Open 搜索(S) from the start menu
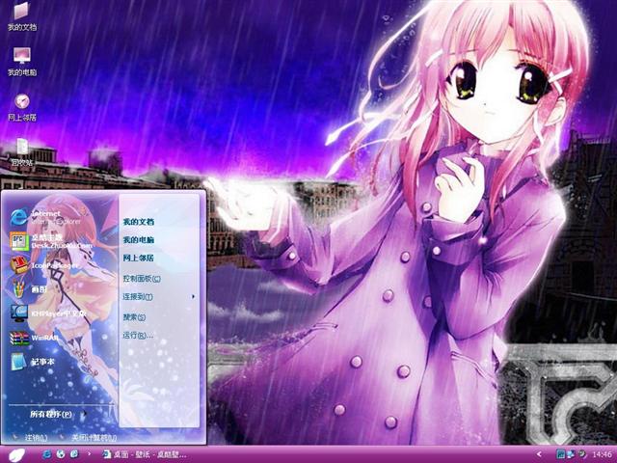 tap(134, 316)
